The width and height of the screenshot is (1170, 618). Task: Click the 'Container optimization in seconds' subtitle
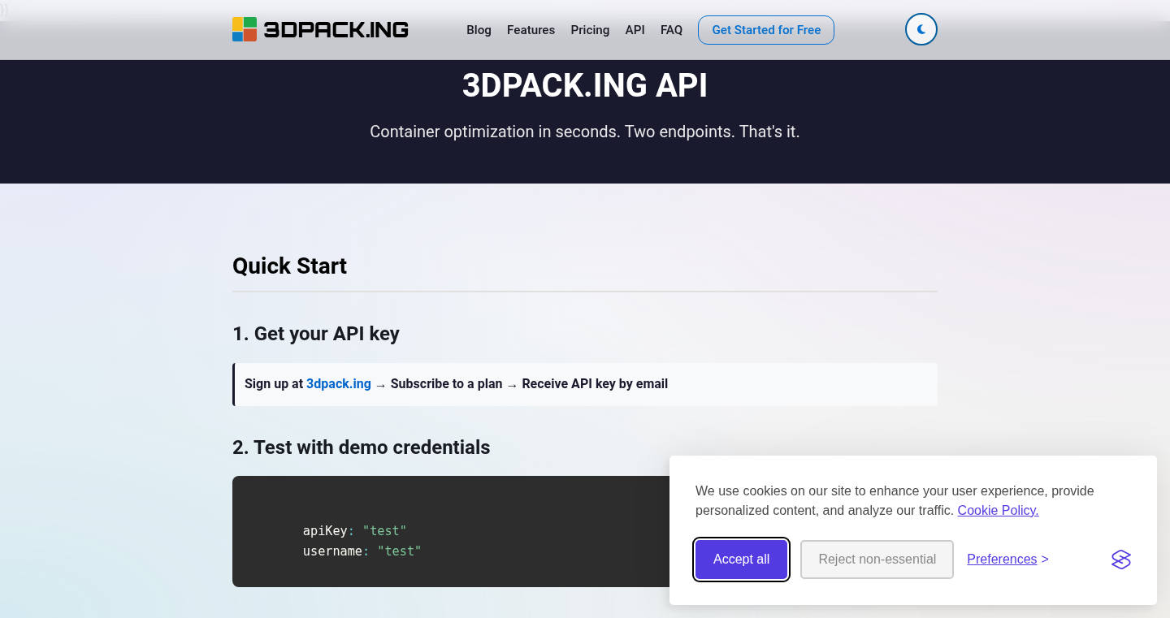tap(585, 132)
